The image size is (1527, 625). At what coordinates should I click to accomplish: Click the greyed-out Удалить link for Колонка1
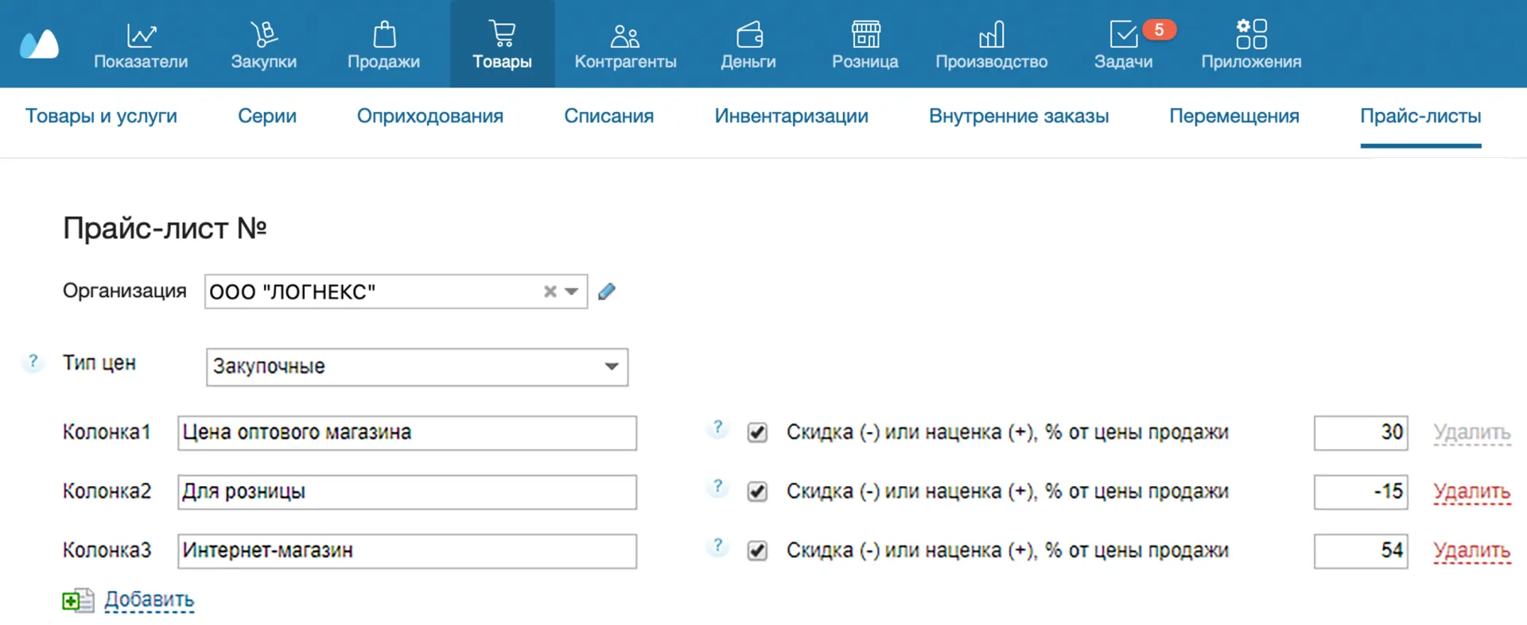1472,433
